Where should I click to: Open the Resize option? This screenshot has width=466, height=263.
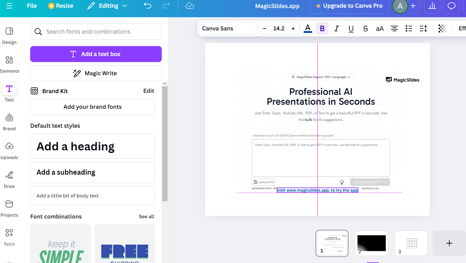point(61,6)
